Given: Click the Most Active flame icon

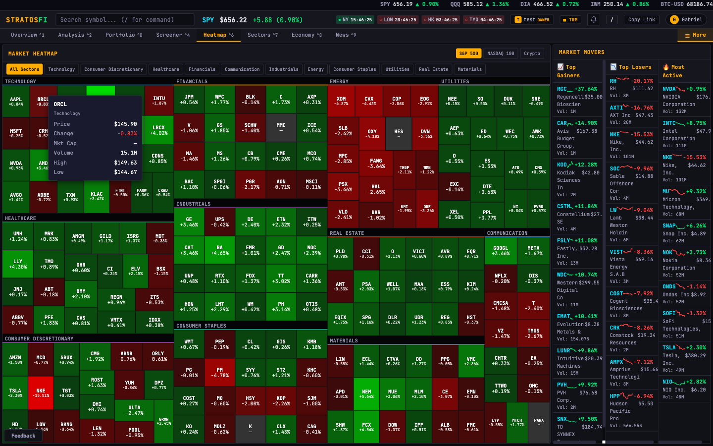Looking at the screenshot, I should click(x=666, y=67).
